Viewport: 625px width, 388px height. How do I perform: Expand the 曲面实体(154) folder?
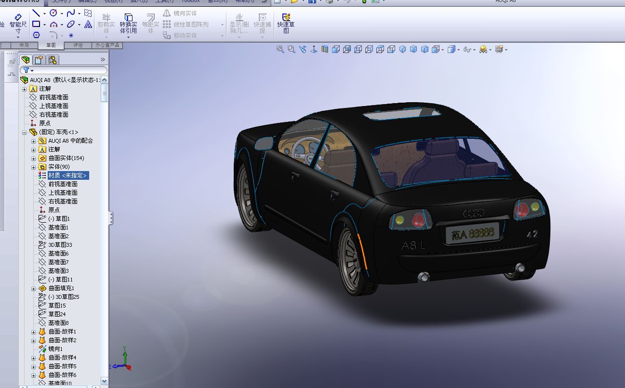[34, 158]
